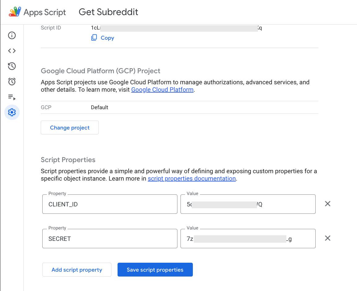357x291 pixels.
Task: Open Project History clock icon
Action: 12,66
